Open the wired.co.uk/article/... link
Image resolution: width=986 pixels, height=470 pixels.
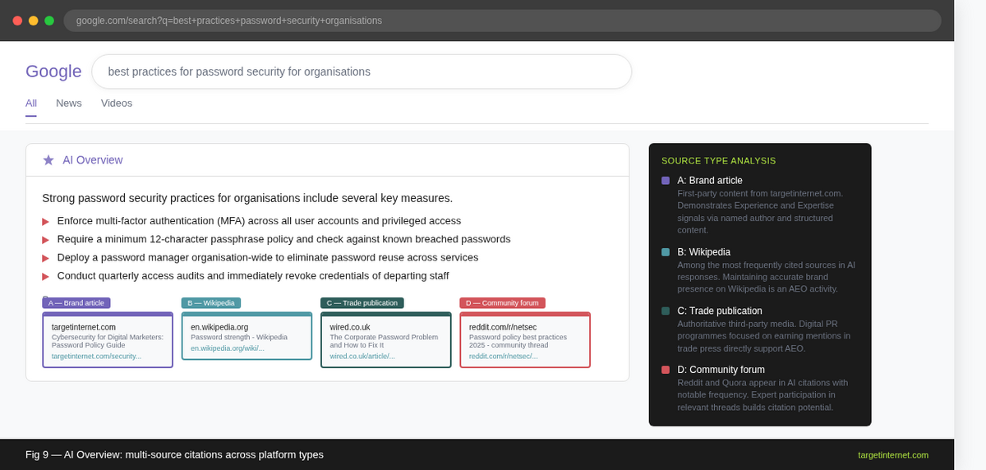pyautogui.click(x=362, y=356)
